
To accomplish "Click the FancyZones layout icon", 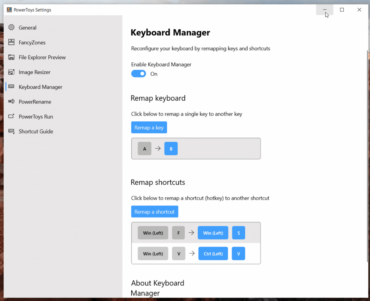I will coord(11,42).
